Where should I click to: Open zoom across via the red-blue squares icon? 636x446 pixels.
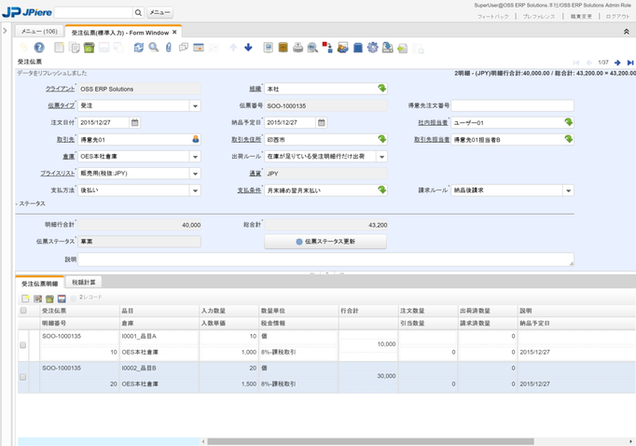[327, 48]
